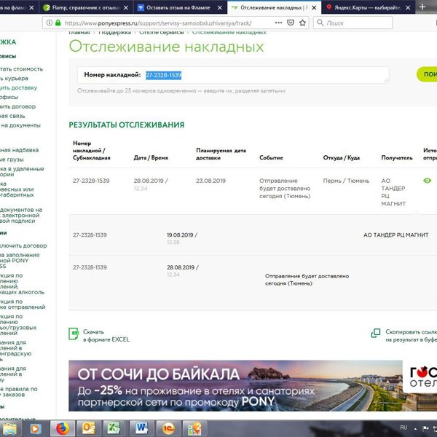Click Скачать в формате EXCEL link
This screenshot has height=437, width=437.
point(106,336)
